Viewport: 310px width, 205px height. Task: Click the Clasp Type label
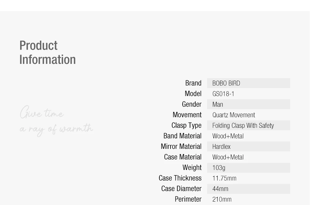186,126
